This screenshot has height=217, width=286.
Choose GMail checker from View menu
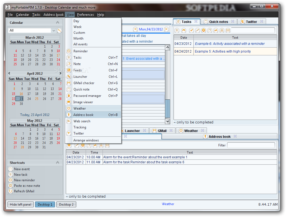[x=93, y=83]
